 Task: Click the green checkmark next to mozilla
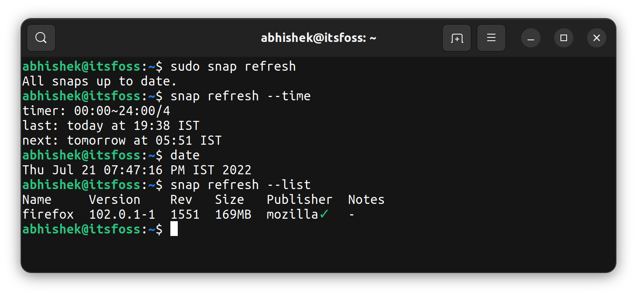click(323, 214)
